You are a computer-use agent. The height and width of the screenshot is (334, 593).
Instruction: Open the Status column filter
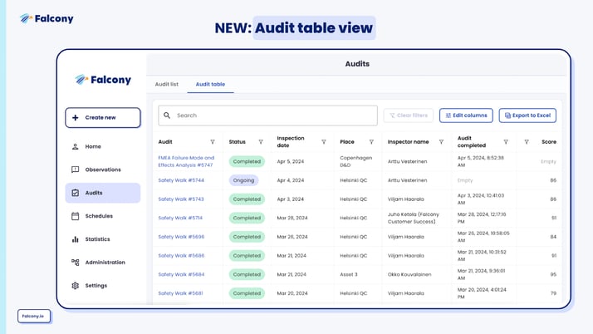click(261, 142)
